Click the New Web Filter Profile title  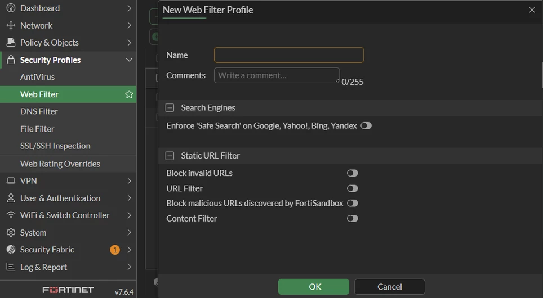click(208, 10)
